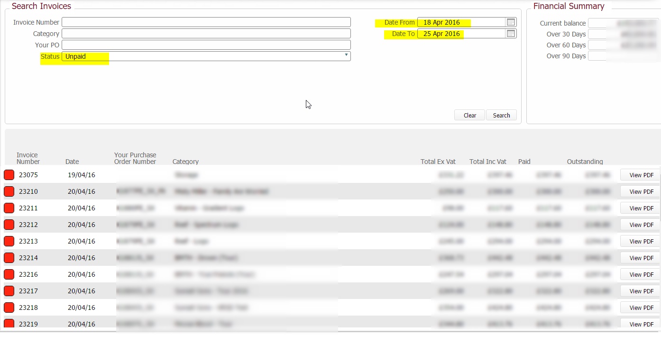Expand the Status dropdown showing Unpaid
This screenshot has width=661, height=344.
click(x=206, y=56)
